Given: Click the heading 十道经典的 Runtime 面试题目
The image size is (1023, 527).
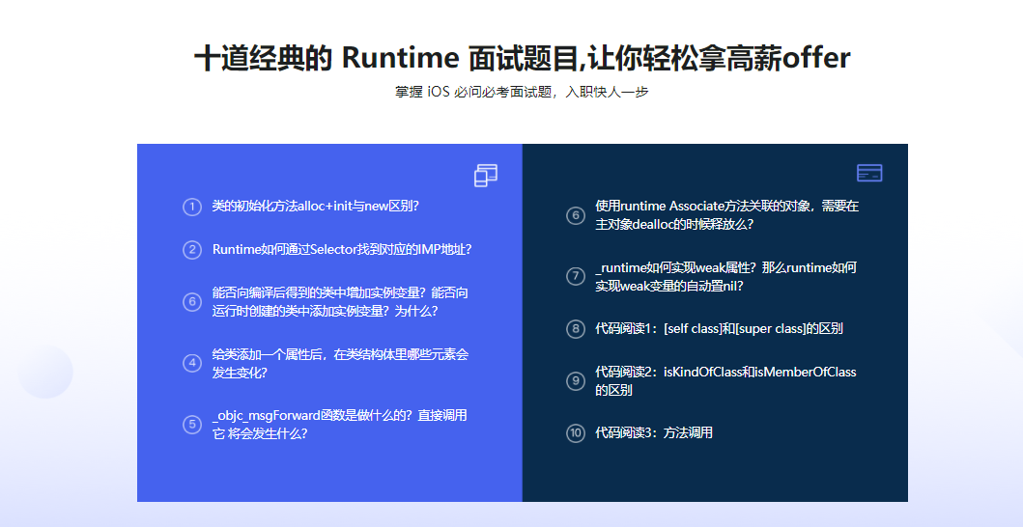Looking at the screenshot, I should pyautogui.click(x=522, y=58).
